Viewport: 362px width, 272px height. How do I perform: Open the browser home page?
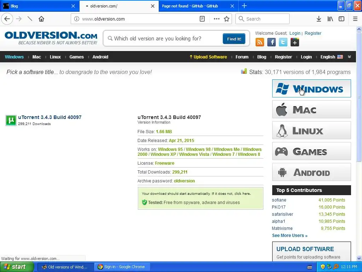click(x=41, y=19)
